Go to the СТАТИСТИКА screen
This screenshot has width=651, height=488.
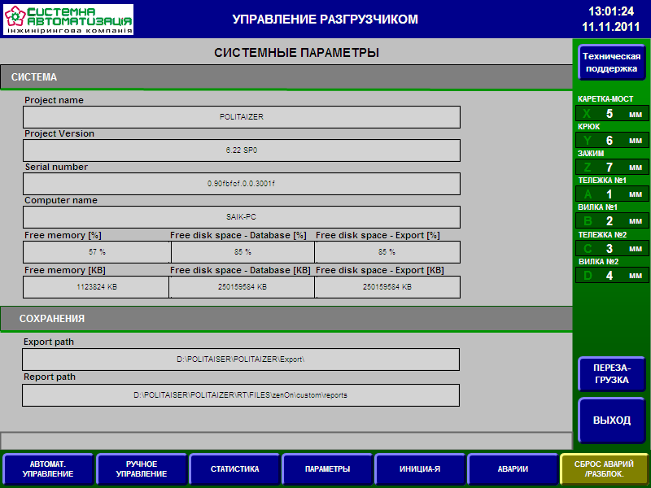coord(234,469)
